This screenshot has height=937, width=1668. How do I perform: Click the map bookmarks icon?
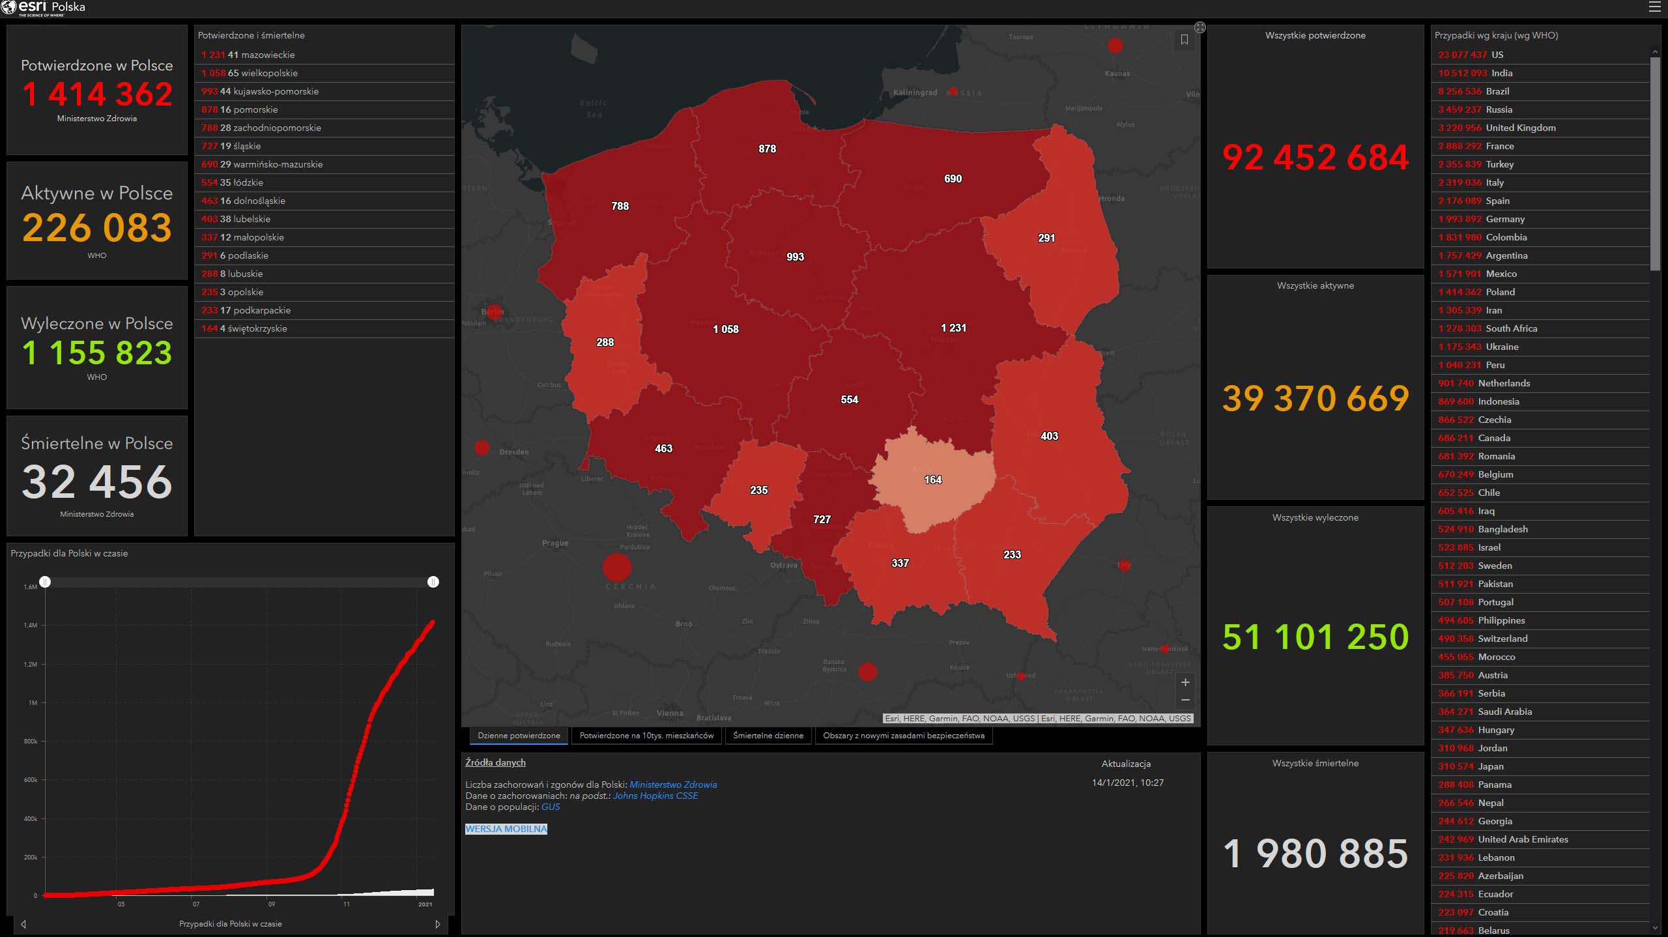point(1185,40)
